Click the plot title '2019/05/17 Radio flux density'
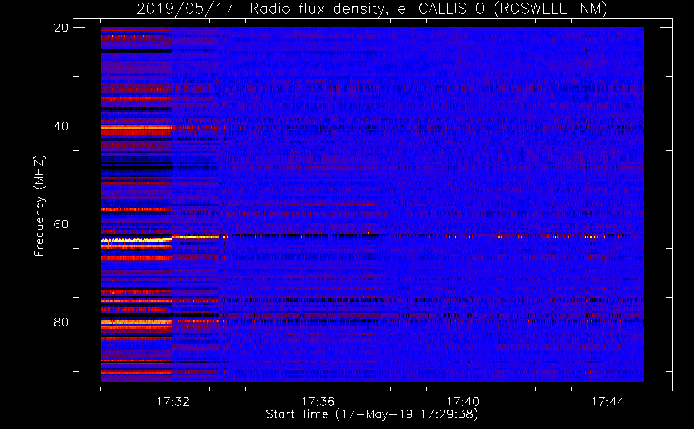The width and height of the screenshot is (694, 429). tap(372, 9)
